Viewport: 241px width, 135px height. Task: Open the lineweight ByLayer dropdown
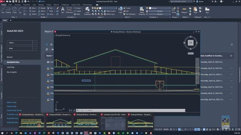[170, 11]
